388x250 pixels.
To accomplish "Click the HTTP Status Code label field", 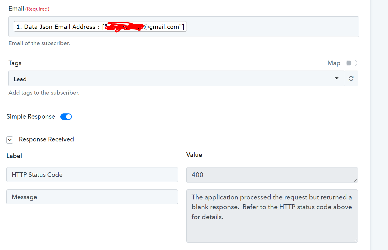I will [92, 175].
